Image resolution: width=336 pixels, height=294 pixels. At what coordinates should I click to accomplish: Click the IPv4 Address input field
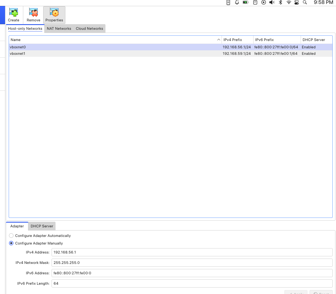click(192, 252)
